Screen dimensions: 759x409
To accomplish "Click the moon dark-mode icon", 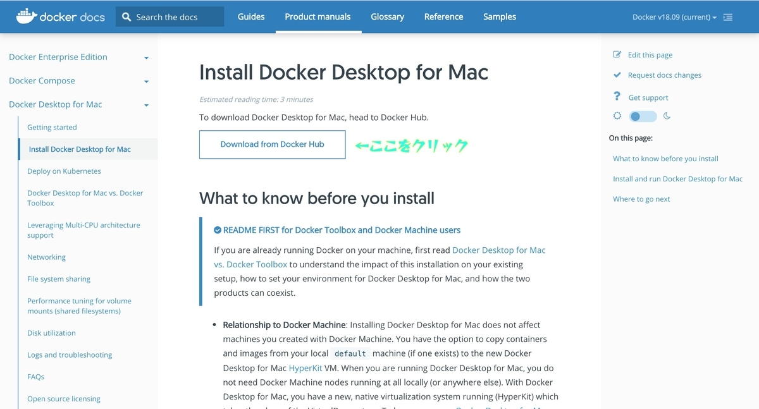I will tap(667, 116).
